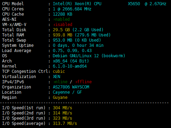Click 'I/O Speed(average)' label
The image size is (171, 128).
point(24,123)
